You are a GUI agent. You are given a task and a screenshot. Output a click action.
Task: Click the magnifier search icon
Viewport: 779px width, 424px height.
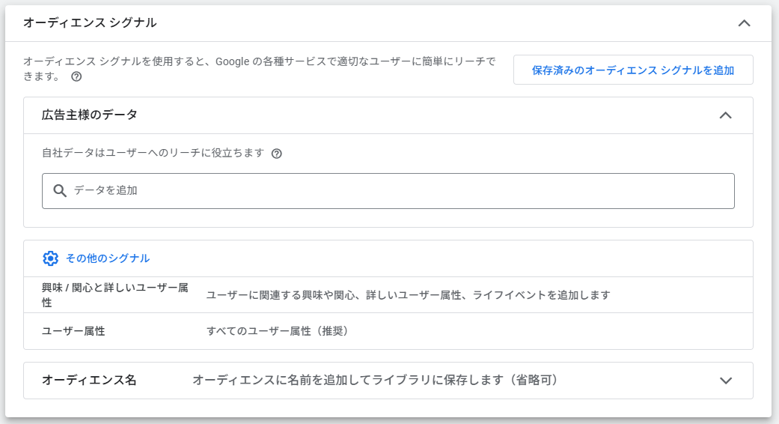60,191
